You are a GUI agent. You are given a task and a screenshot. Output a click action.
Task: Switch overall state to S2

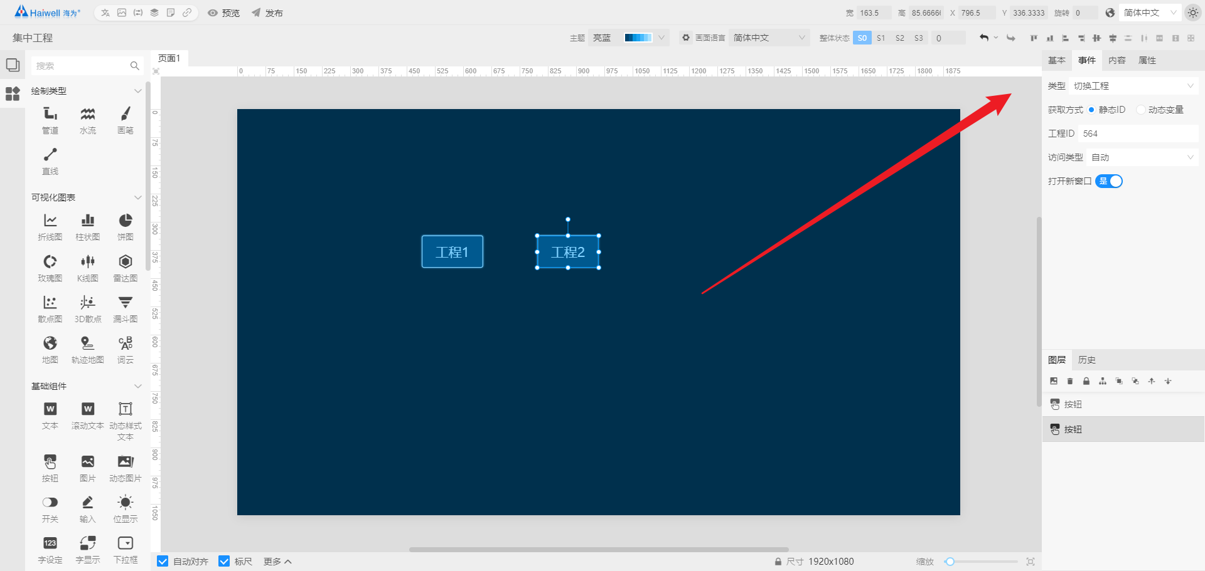(900, 38)
